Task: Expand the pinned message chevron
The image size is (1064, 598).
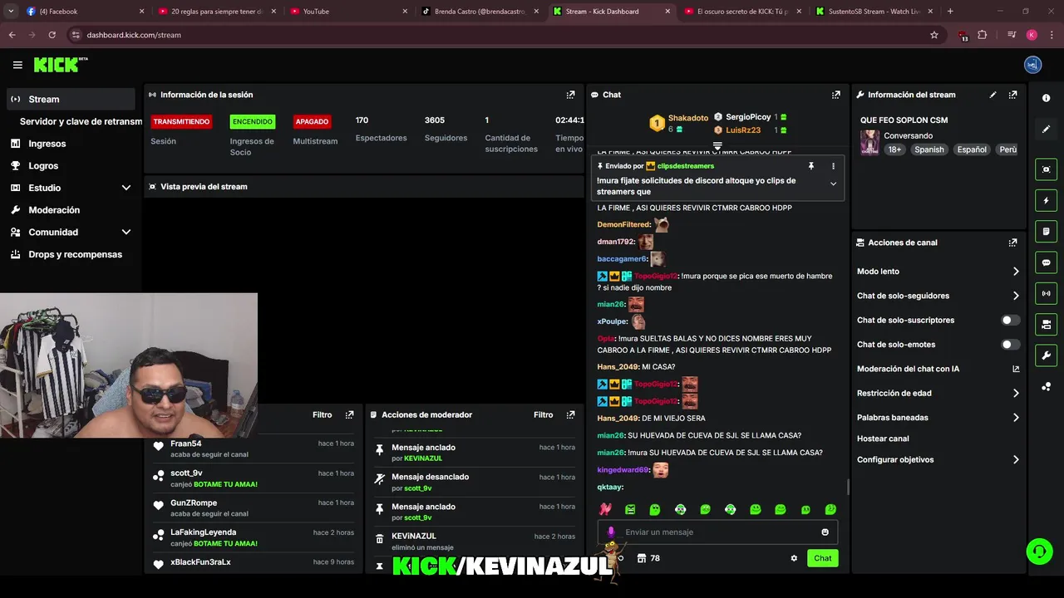Action: click(x=833, y=184)
